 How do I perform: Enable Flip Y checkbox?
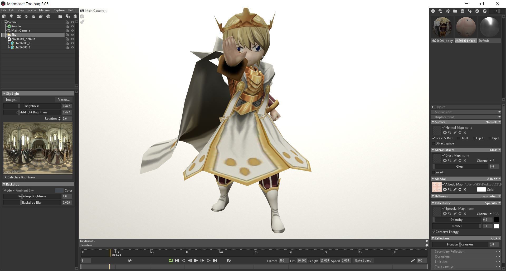point(474,138)
